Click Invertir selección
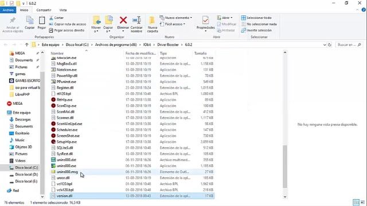The height and width of the screenshot is (206, 367). click(256, 30)
